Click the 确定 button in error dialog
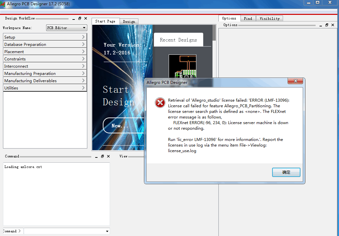339x236 pixels. [x=286, y=172]
